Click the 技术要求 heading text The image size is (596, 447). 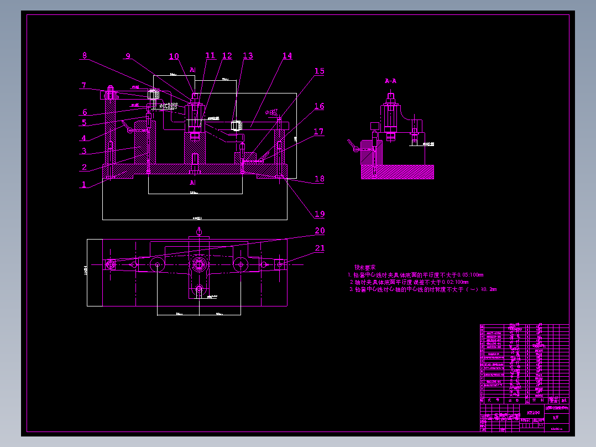(365, 267)
